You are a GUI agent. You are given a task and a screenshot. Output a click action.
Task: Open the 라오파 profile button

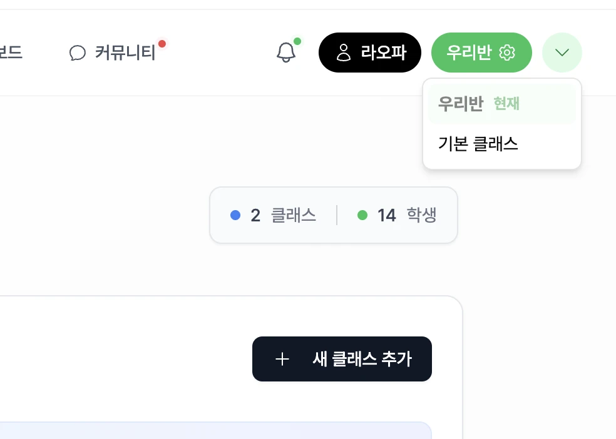click(x=370, y=52)
